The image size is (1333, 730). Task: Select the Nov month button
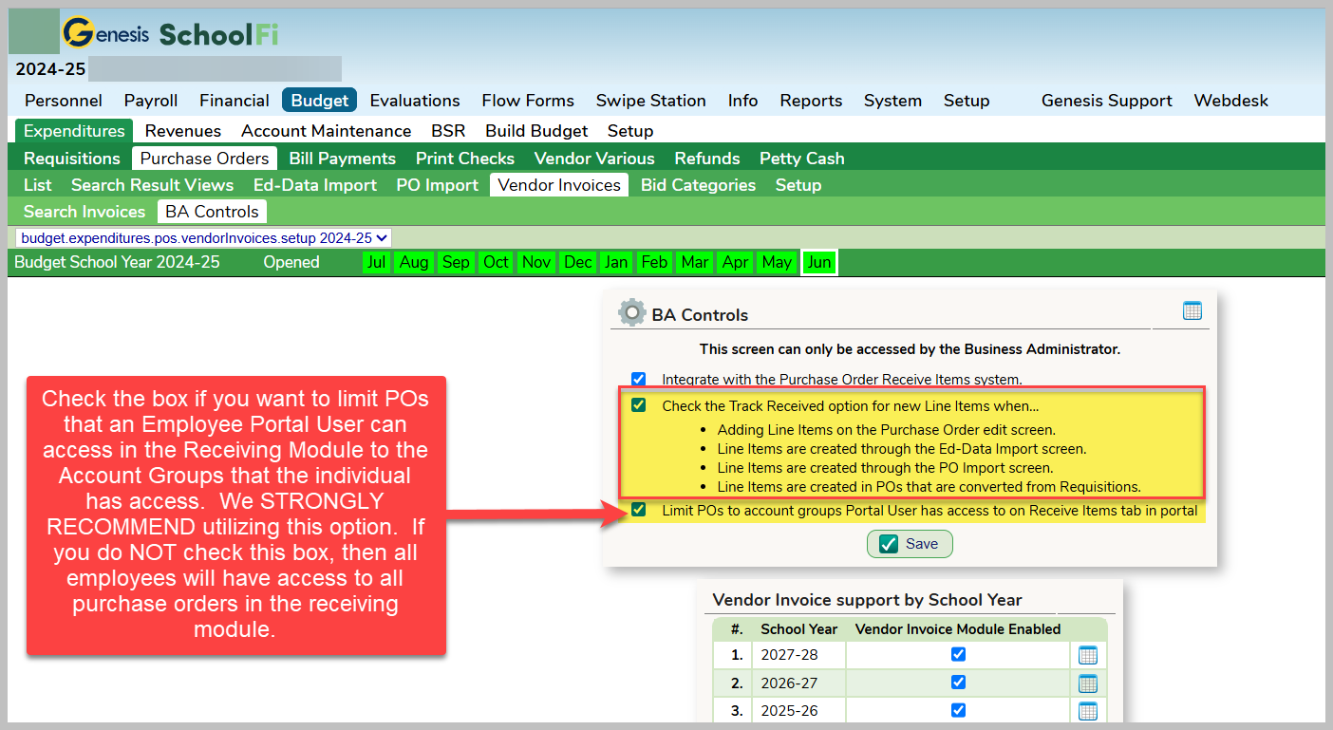click(x=536, y=262)
